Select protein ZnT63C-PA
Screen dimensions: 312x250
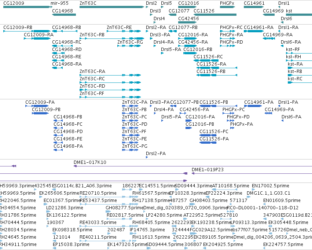130,106
